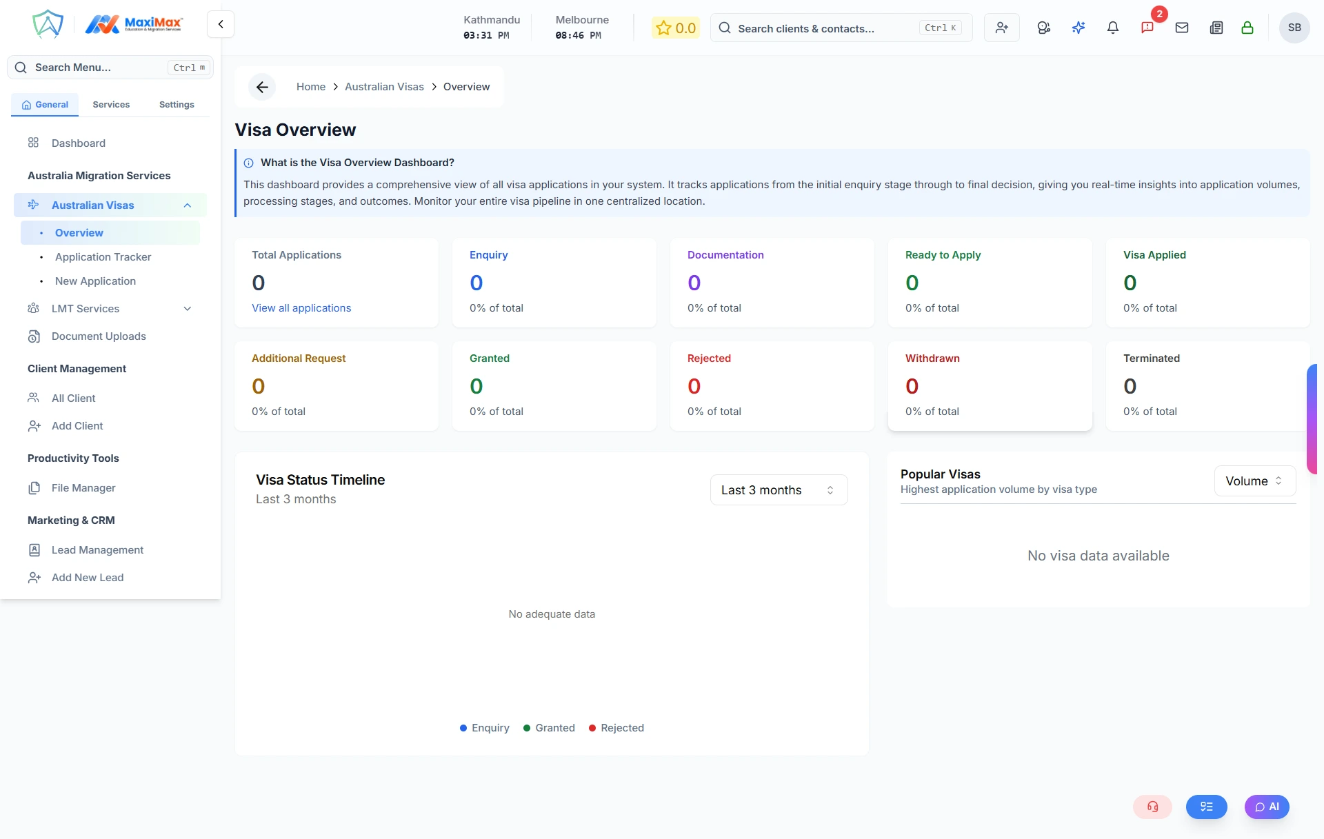Collapse the Australian Visas section
Image resolution: width=1324 pixels, height=839 pixels.
(187, 205)
